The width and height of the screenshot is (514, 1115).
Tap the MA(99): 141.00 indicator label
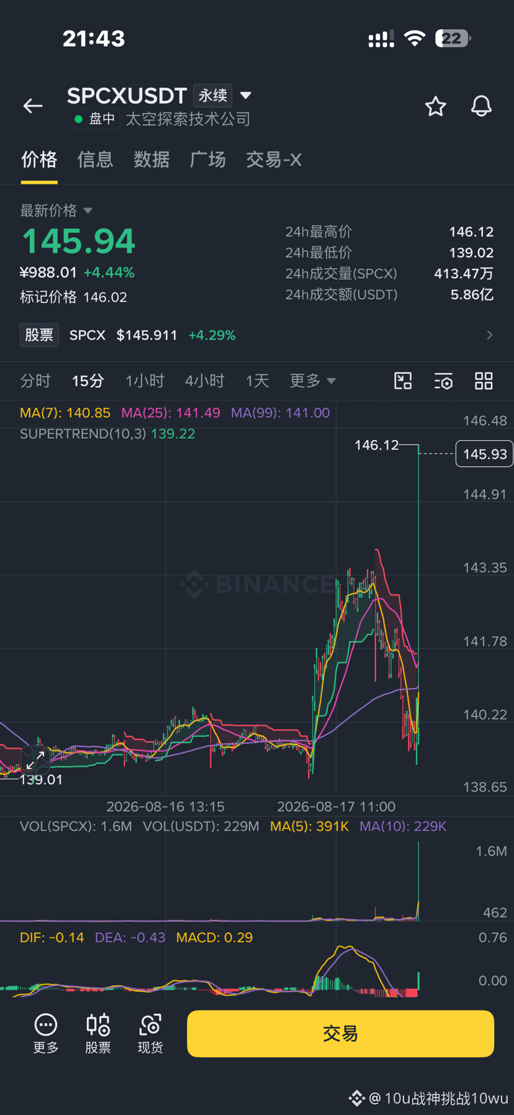(x=281, y=413)
